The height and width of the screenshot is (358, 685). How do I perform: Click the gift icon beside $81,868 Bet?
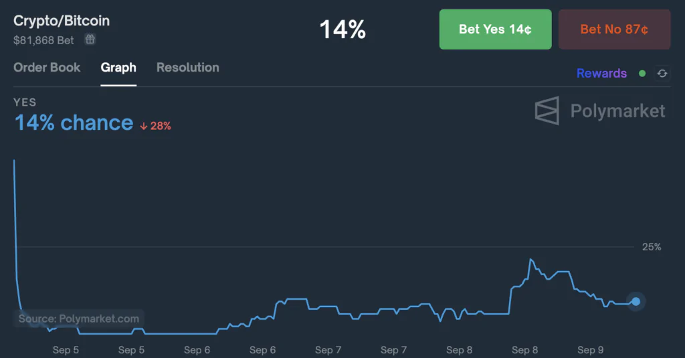[x=90, y=40]
